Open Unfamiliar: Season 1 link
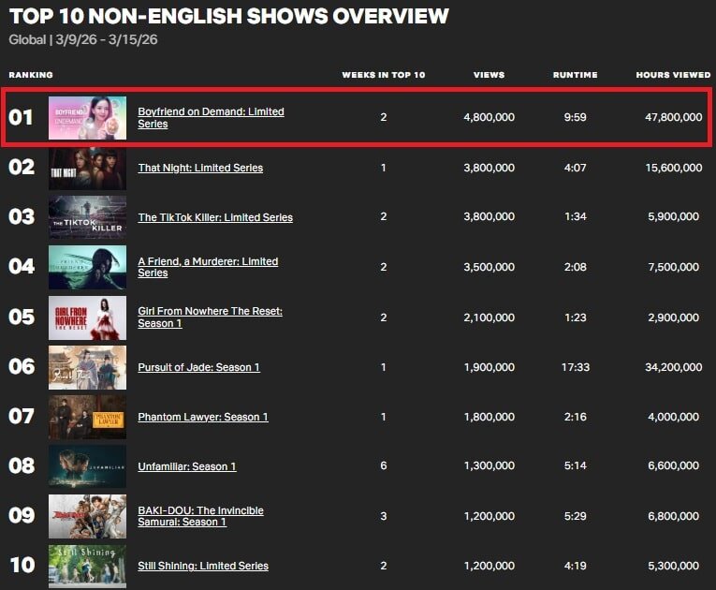Viewport: 716px width, 590px height. 187,466
